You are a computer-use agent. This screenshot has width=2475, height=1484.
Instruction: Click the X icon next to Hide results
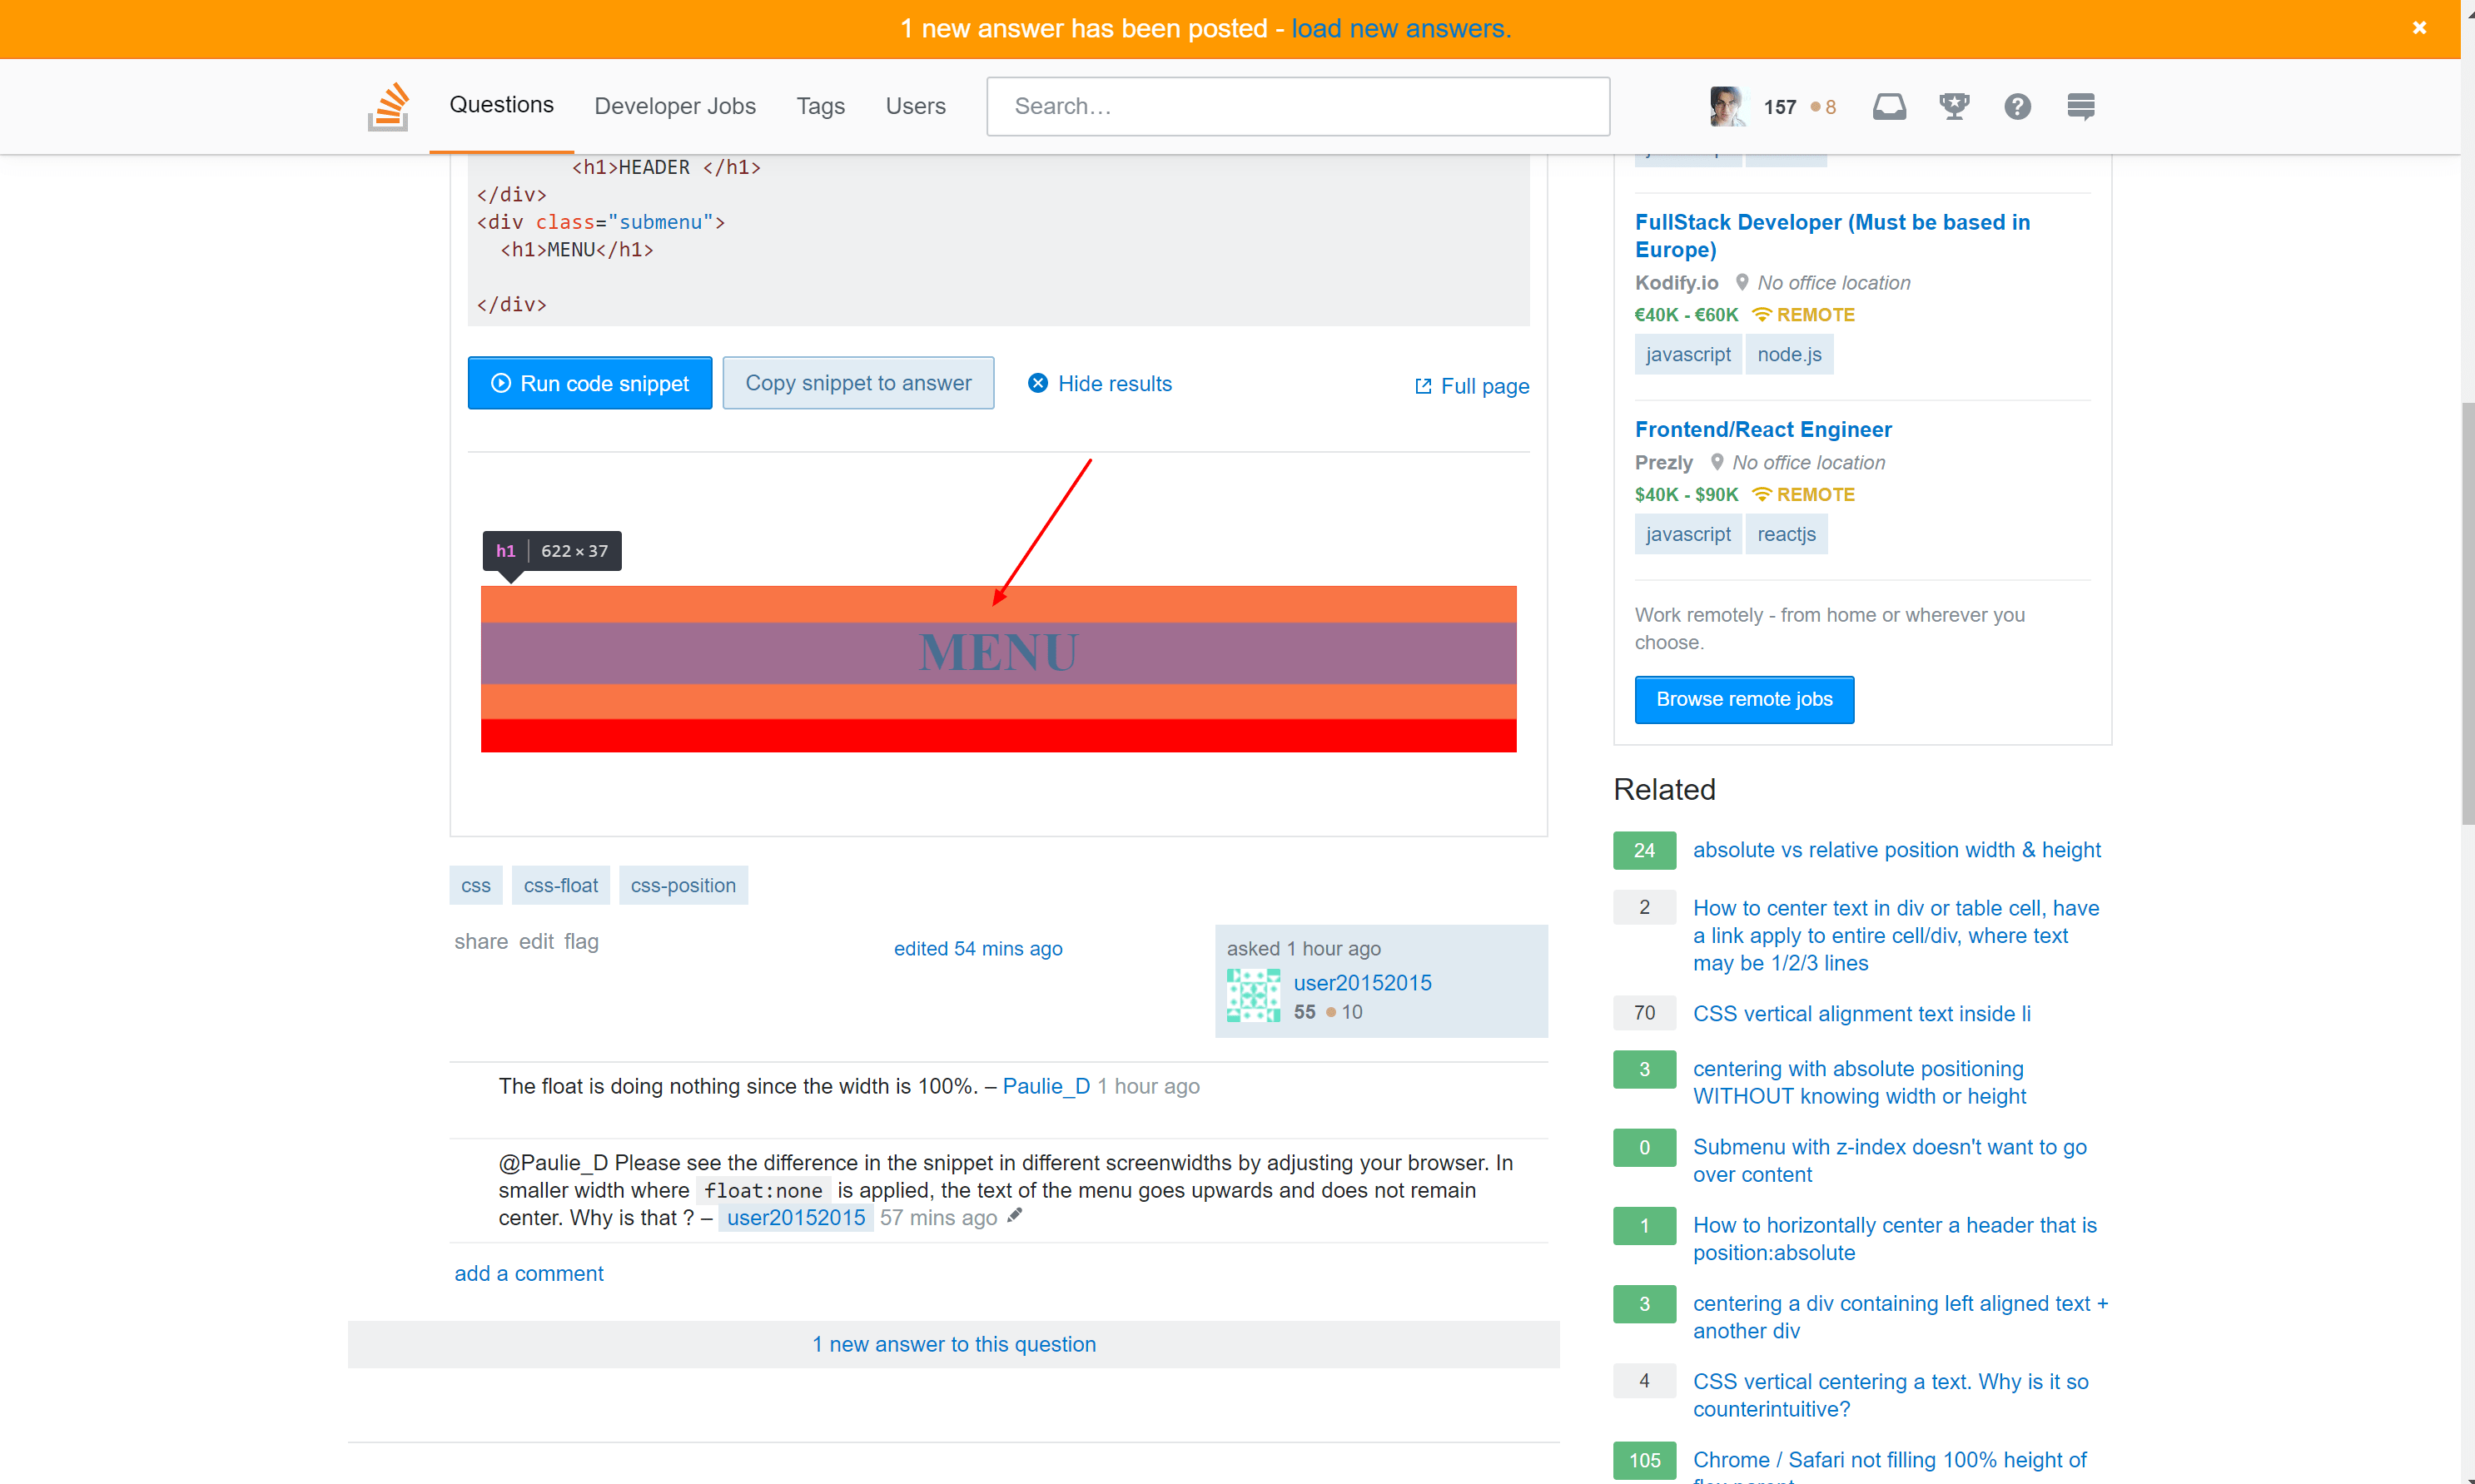pos(1038,383)
